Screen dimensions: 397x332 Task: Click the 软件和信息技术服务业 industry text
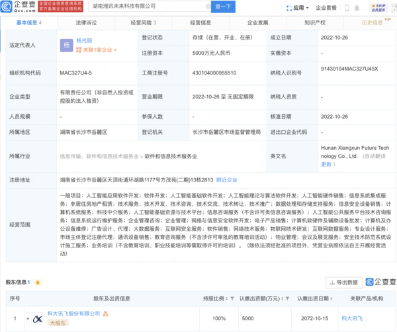[x=171, y=156]
